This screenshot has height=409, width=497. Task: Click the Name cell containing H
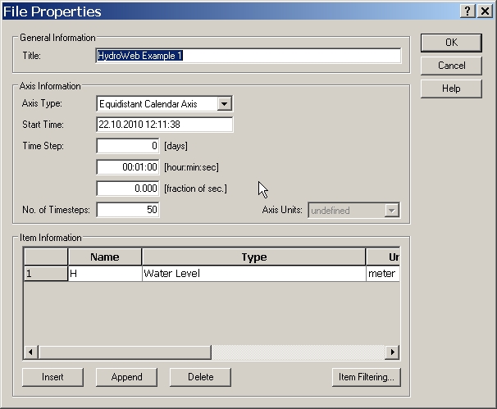[104, 274]
